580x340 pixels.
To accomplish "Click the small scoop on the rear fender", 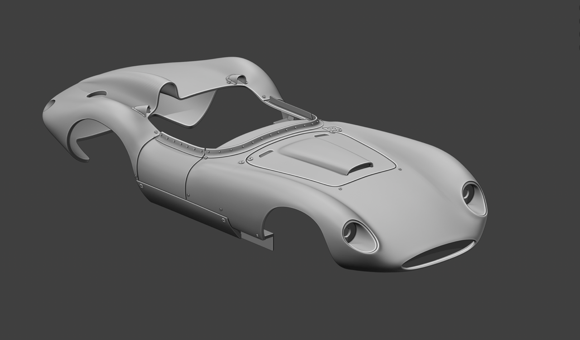I will tap(142, 110).
